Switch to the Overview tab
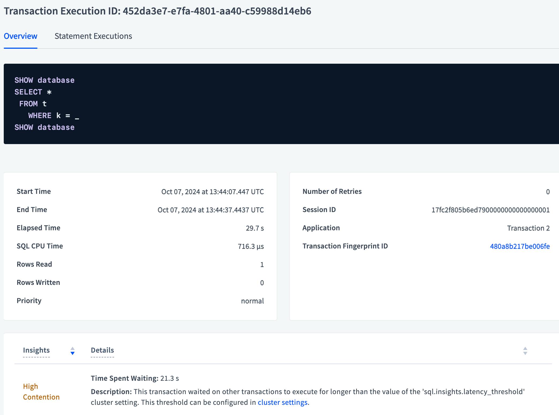The image size is (559, 415). tap(20, 36)
